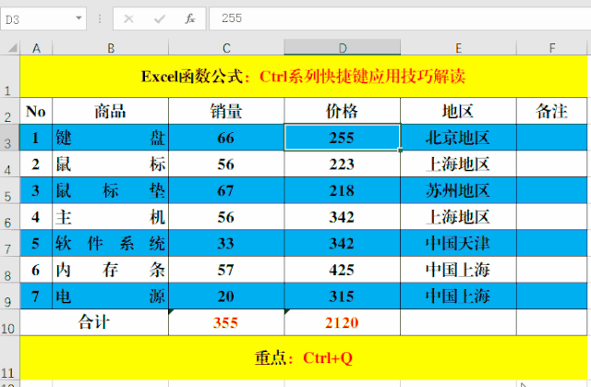Image resolution: width=591 pixels, height=387 pixels.
Task: Click the formula bar showing 255
Action: (400, 18)
